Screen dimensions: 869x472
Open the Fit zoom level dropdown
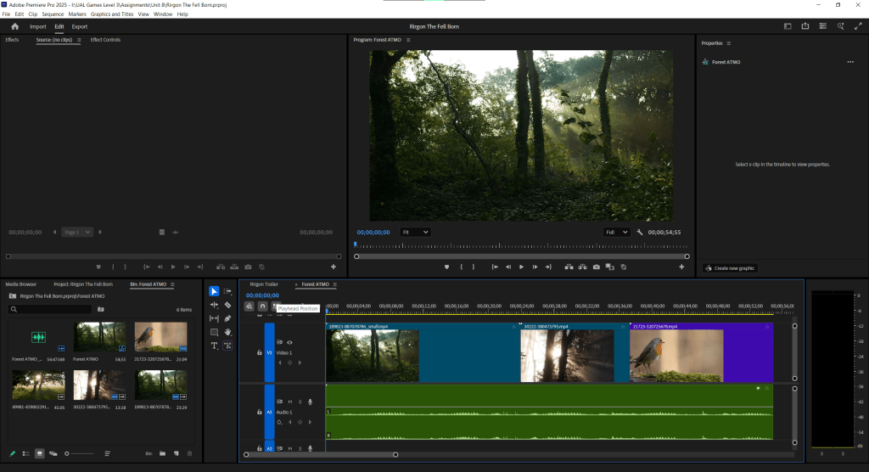coord(414,232)
